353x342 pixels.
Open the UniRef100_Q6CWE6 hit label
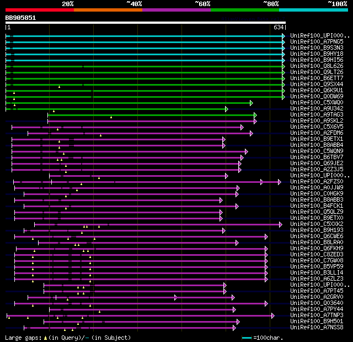(x=317, y=236)
